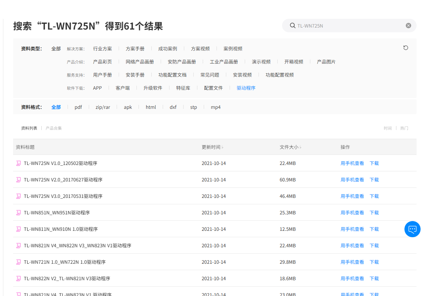Filter by 方案视频

[200, 49]
